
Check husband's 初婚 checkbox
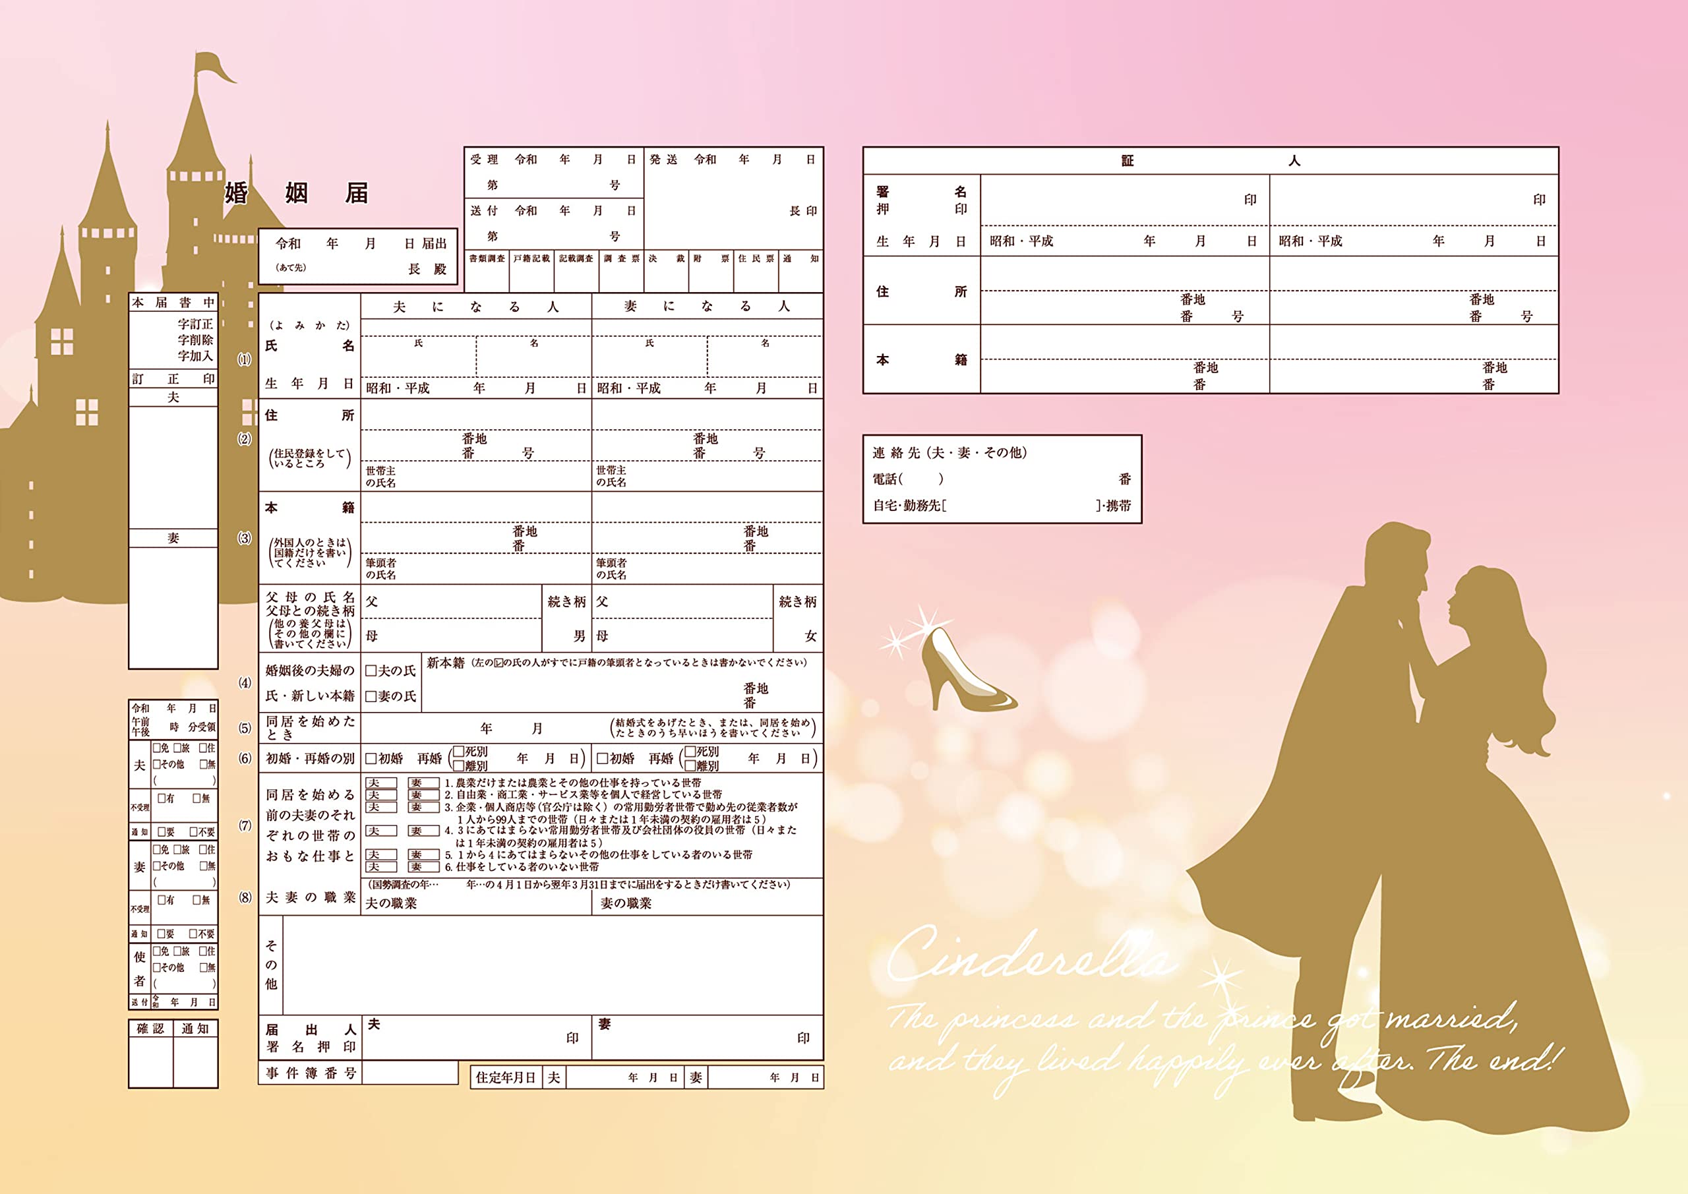point(371,758)
